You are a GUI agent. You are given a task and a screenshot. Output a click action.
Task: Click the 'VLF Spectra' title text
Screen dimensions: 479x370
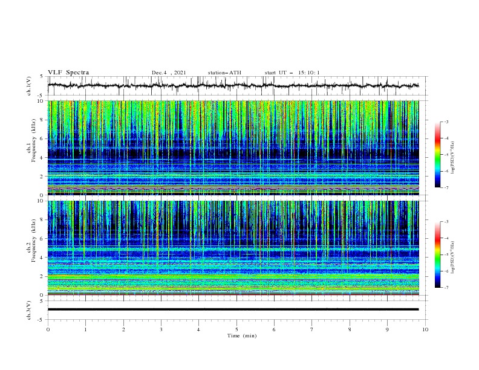[x=68, y=73]
